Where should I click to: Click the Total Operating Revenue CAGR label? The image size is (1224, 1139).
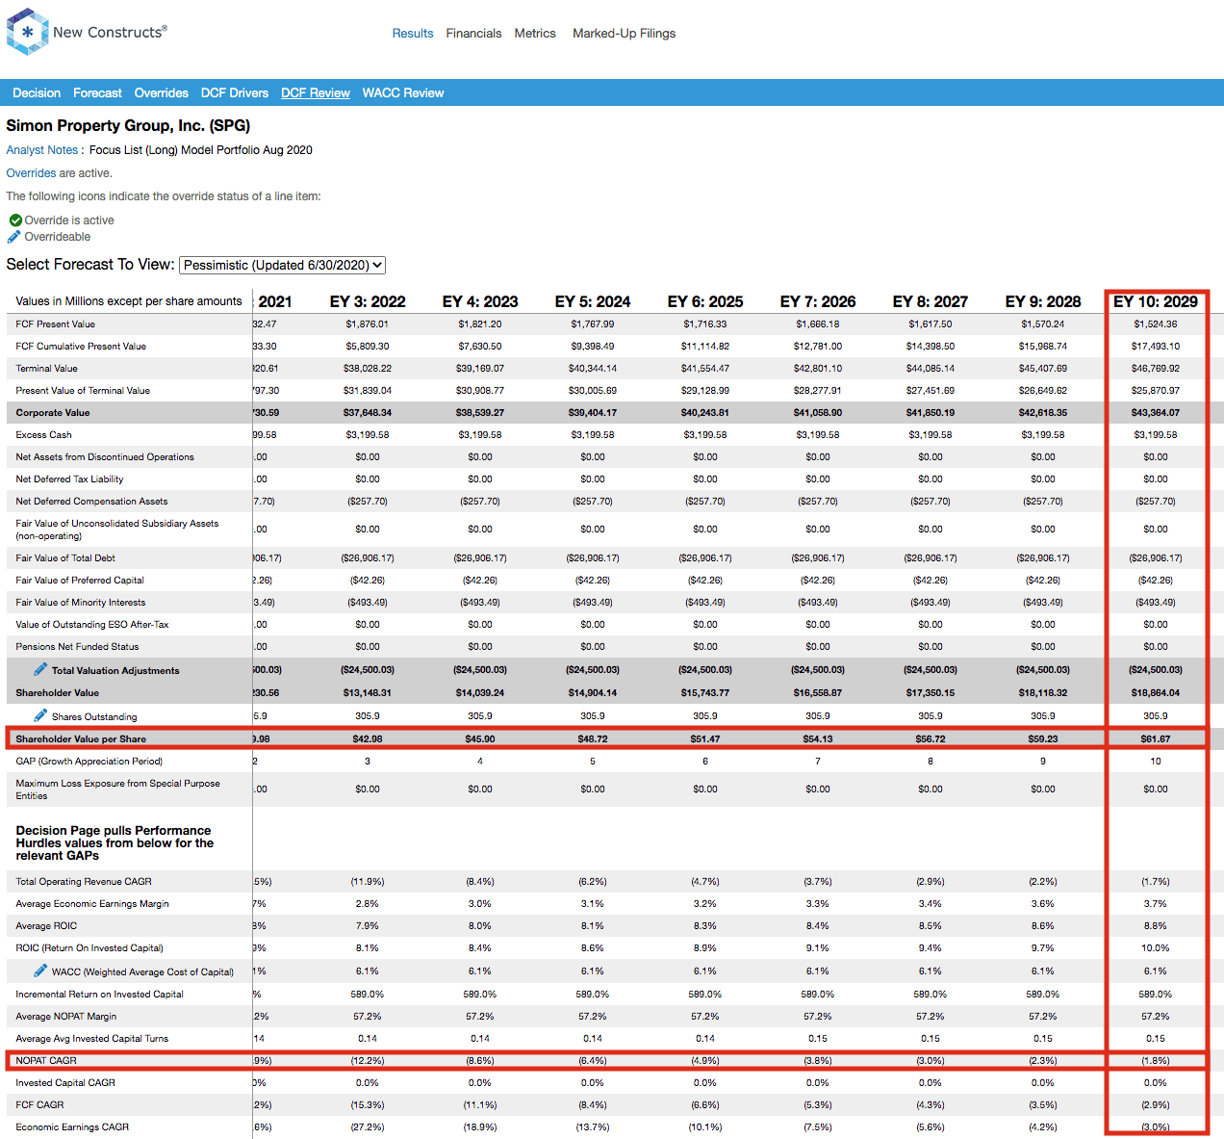pos(84,881)
